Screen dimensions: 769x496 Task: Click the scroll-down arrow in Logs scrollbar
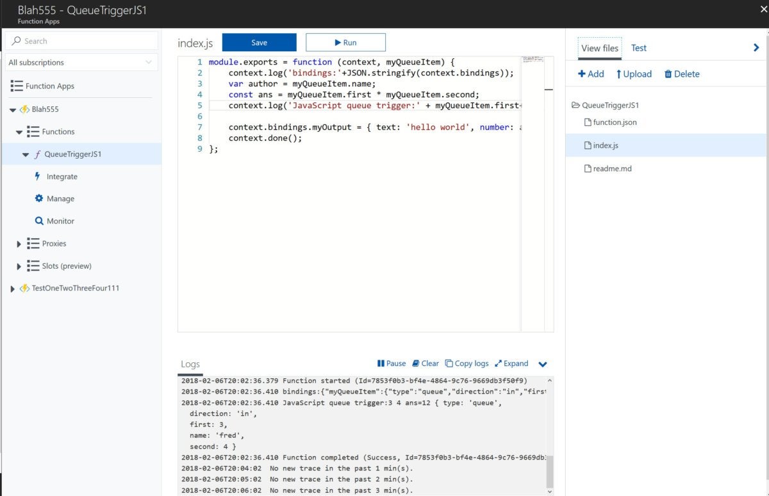pyautogui.click(x=549, y=492)
